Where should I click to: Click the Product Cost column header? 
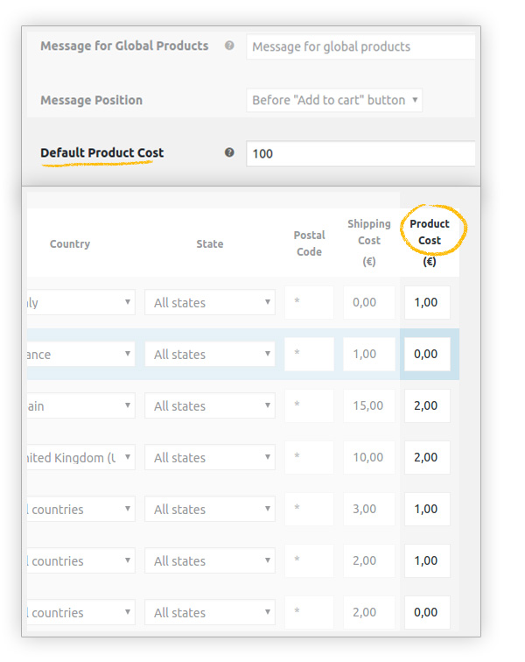tap(430, 233)
